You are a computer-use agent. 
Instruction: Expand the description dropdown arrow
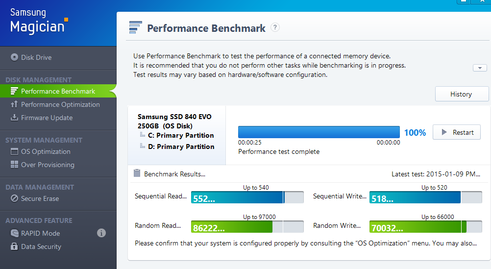click(480, 68)
